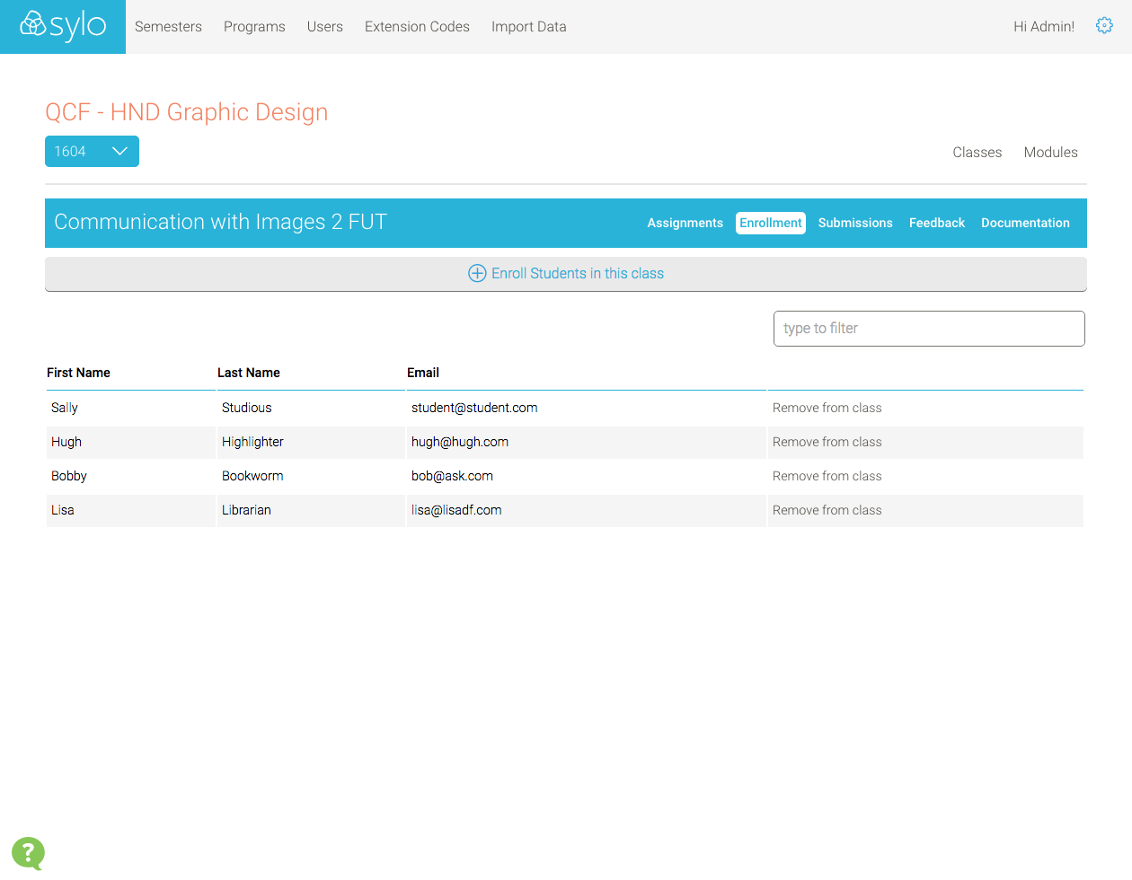Click the last name Highlighter

(x=252, y=442)
